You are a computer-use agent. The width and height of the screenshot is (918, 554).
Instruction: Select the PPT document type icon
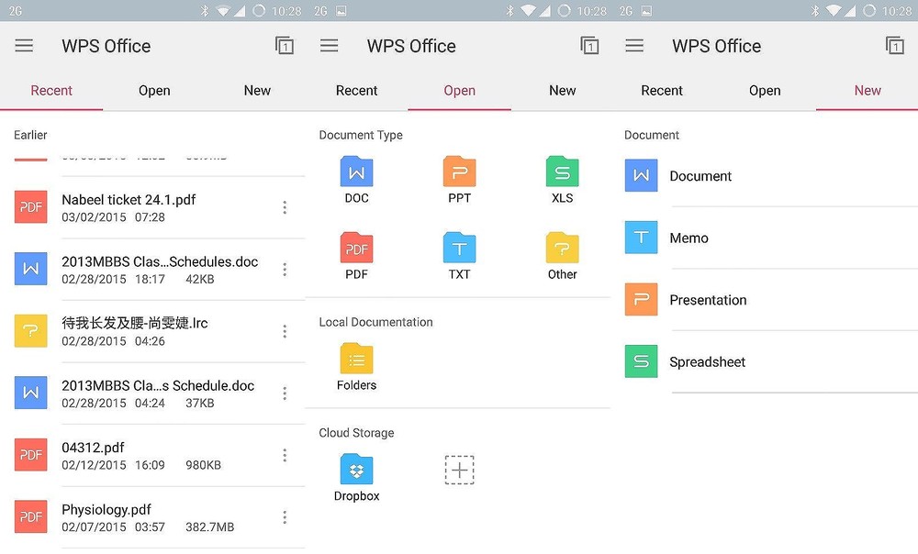[x=459, y=180]
